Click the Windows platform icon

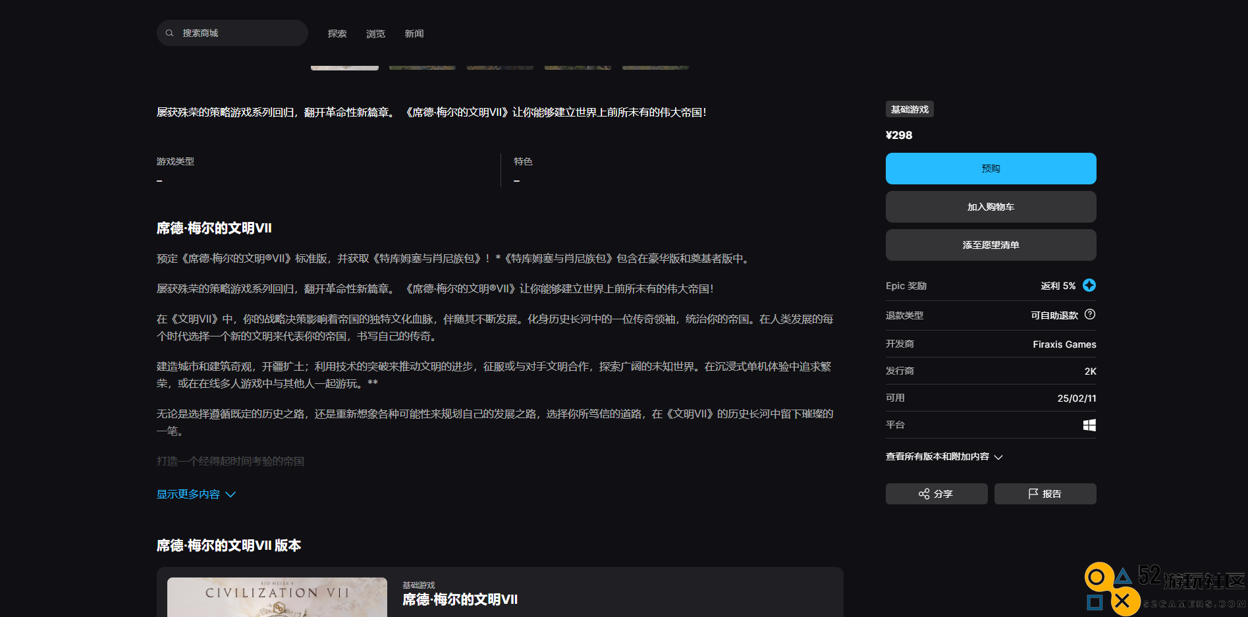pyautogui.click(x=1089, y=425)
